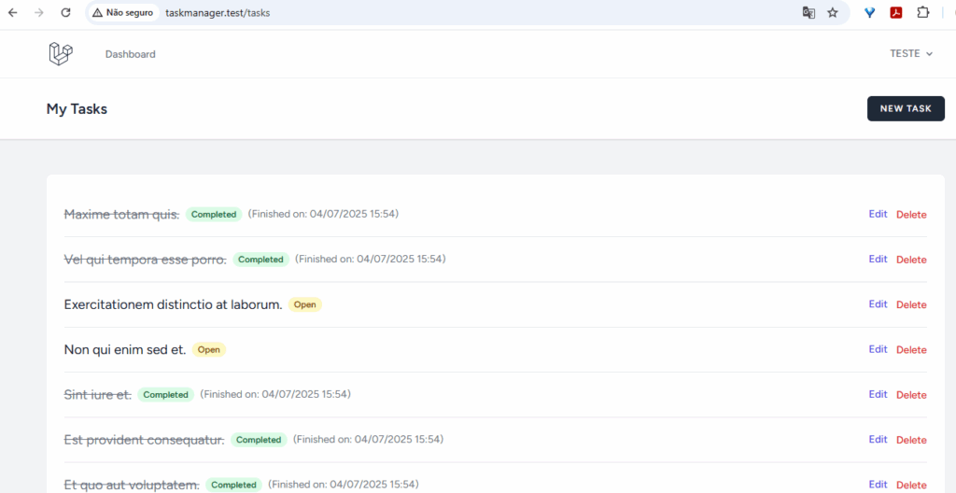This screenshot has width=956, height=493.
Task: Click finished date of Est provident consequatur
Action: pos(368,439)
